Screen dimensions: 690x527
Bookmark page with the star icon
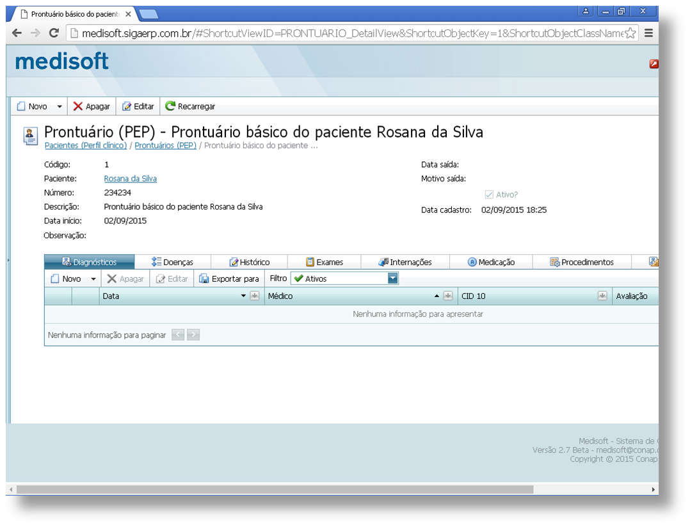click(630, 33)
